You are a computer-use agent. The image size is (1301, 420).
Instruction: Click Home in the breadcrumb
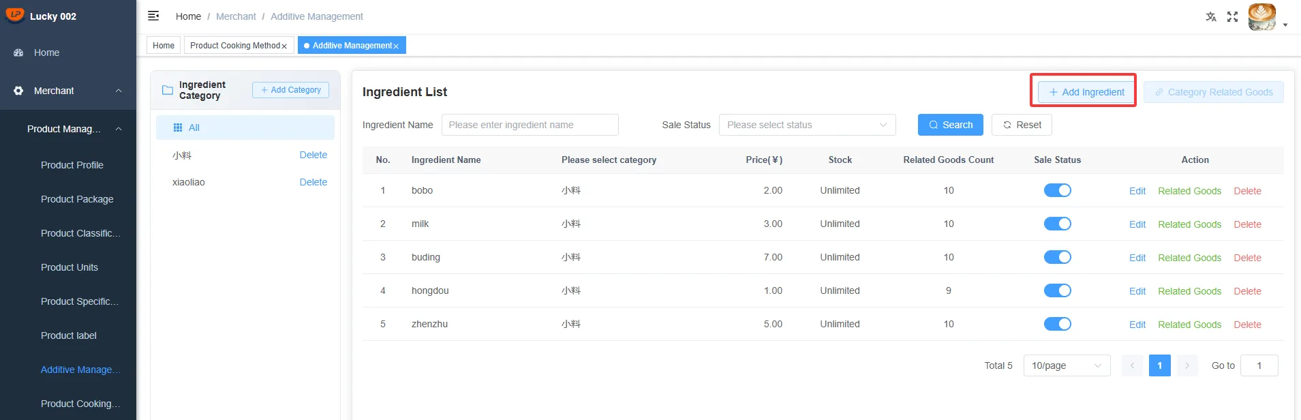(x=188, y=16)
